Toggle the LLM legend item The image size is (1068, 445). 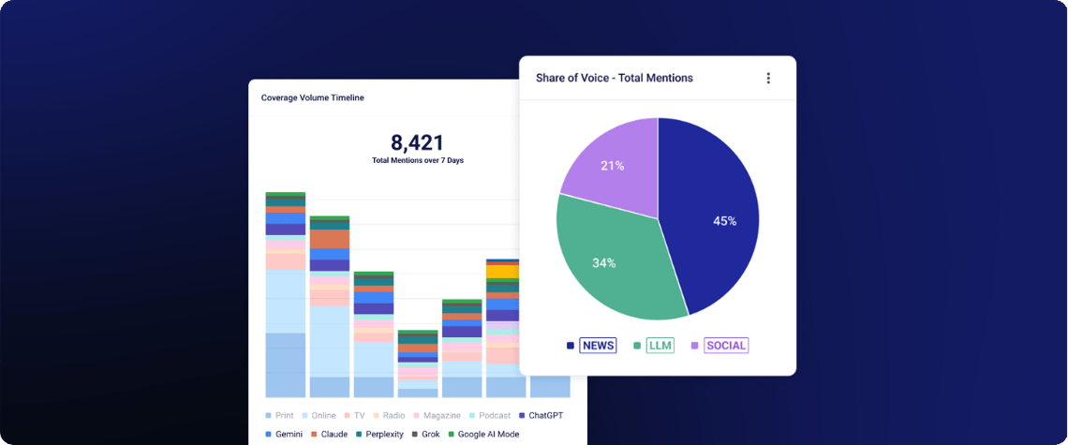(653, 346)
